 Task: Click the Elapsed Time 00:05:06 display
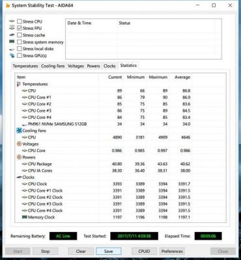coord(208,236)
